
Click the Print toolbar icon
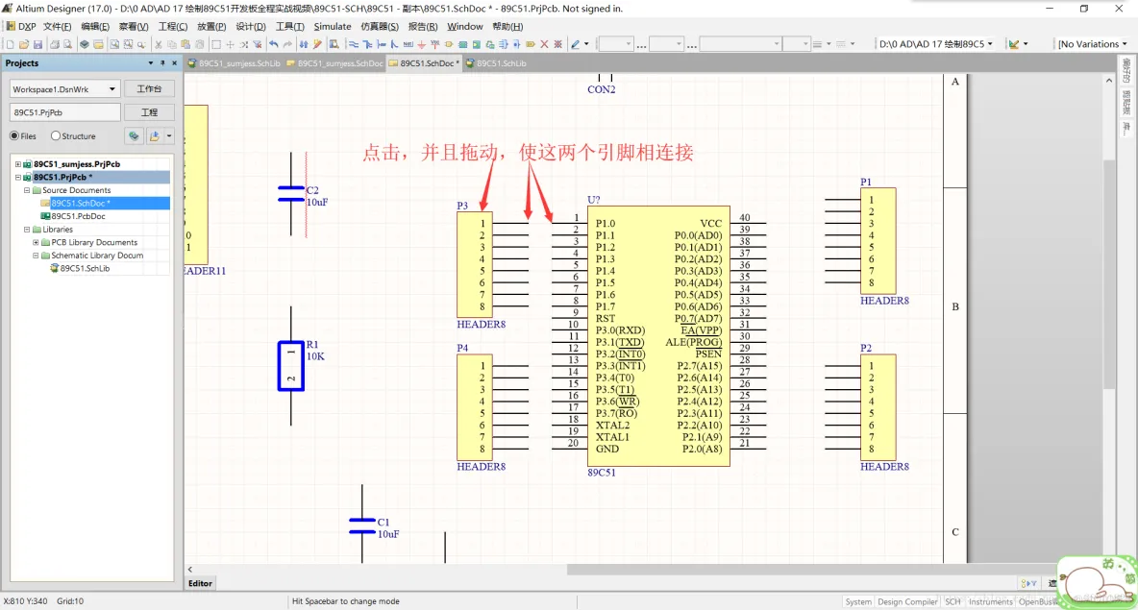pyautogui.click(x=55, y=44)
